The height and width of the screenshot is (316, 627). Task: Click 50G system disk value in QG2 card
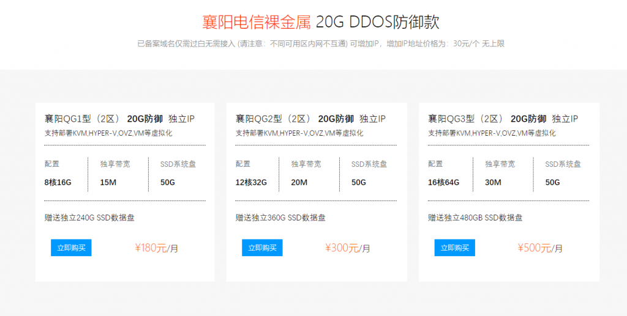359,183
